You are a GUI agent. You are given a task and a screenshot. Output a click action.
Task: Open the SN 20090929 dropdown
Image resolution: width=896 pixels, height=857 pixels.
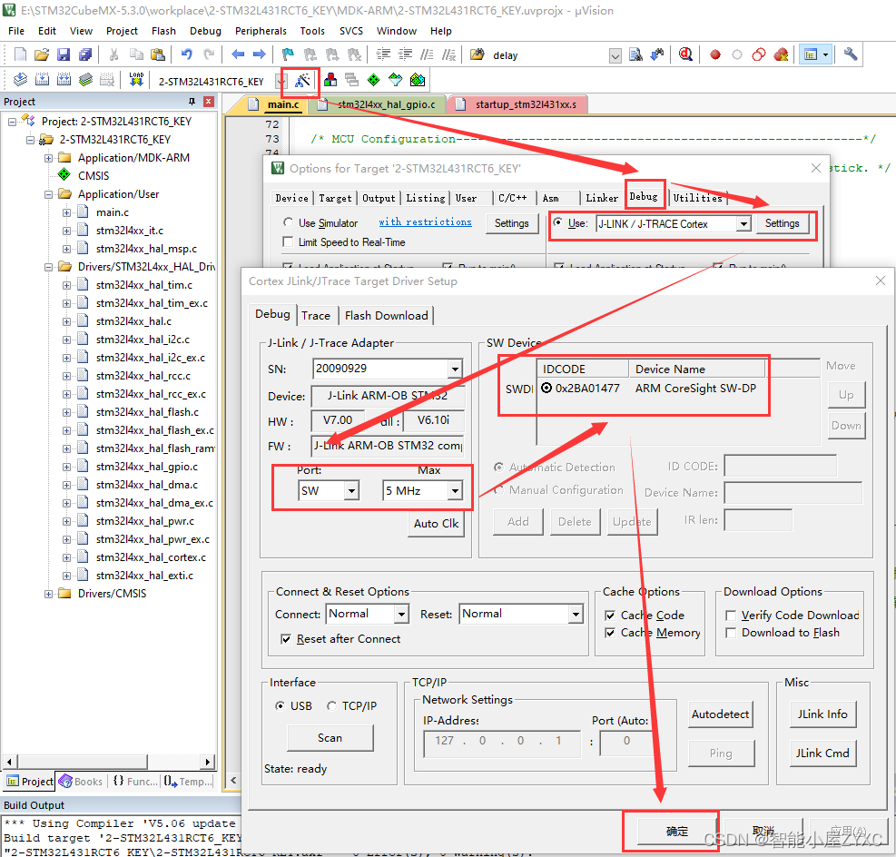[455, 369]
